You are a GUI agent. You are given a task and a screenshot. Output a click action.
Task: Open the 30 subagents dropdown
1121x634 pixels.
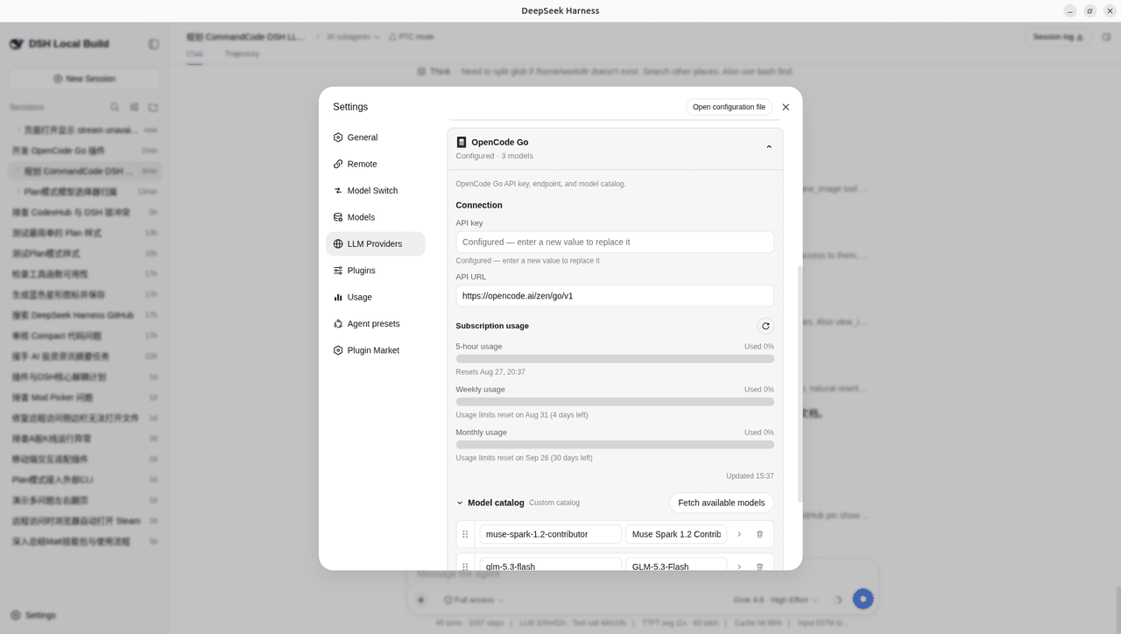pyautogui.click(x=353, y=37)
